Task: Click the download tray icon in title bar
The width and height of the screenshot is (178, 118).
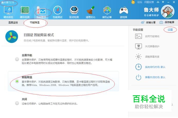Action: point(158,2)
